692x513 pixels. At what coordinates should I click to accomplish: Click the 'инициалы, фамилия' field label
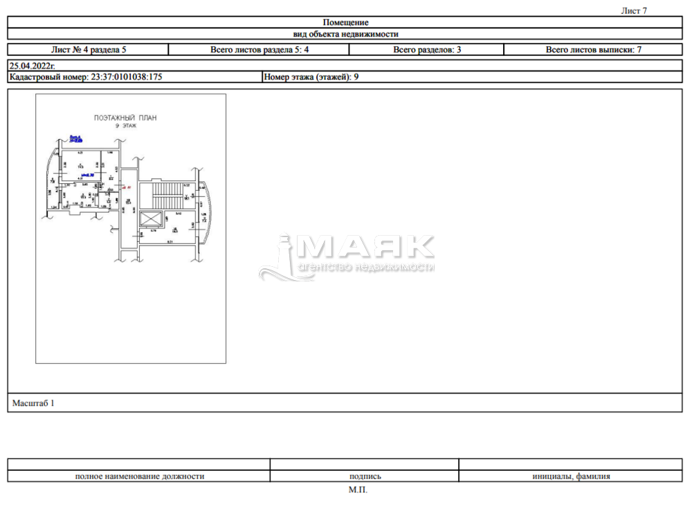571,476
